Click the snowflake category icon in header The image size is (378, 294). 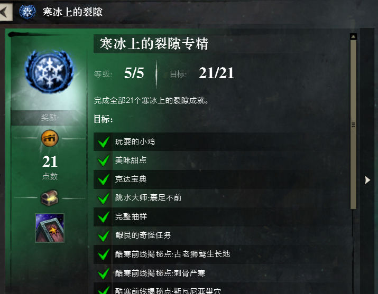coord(27,12)
